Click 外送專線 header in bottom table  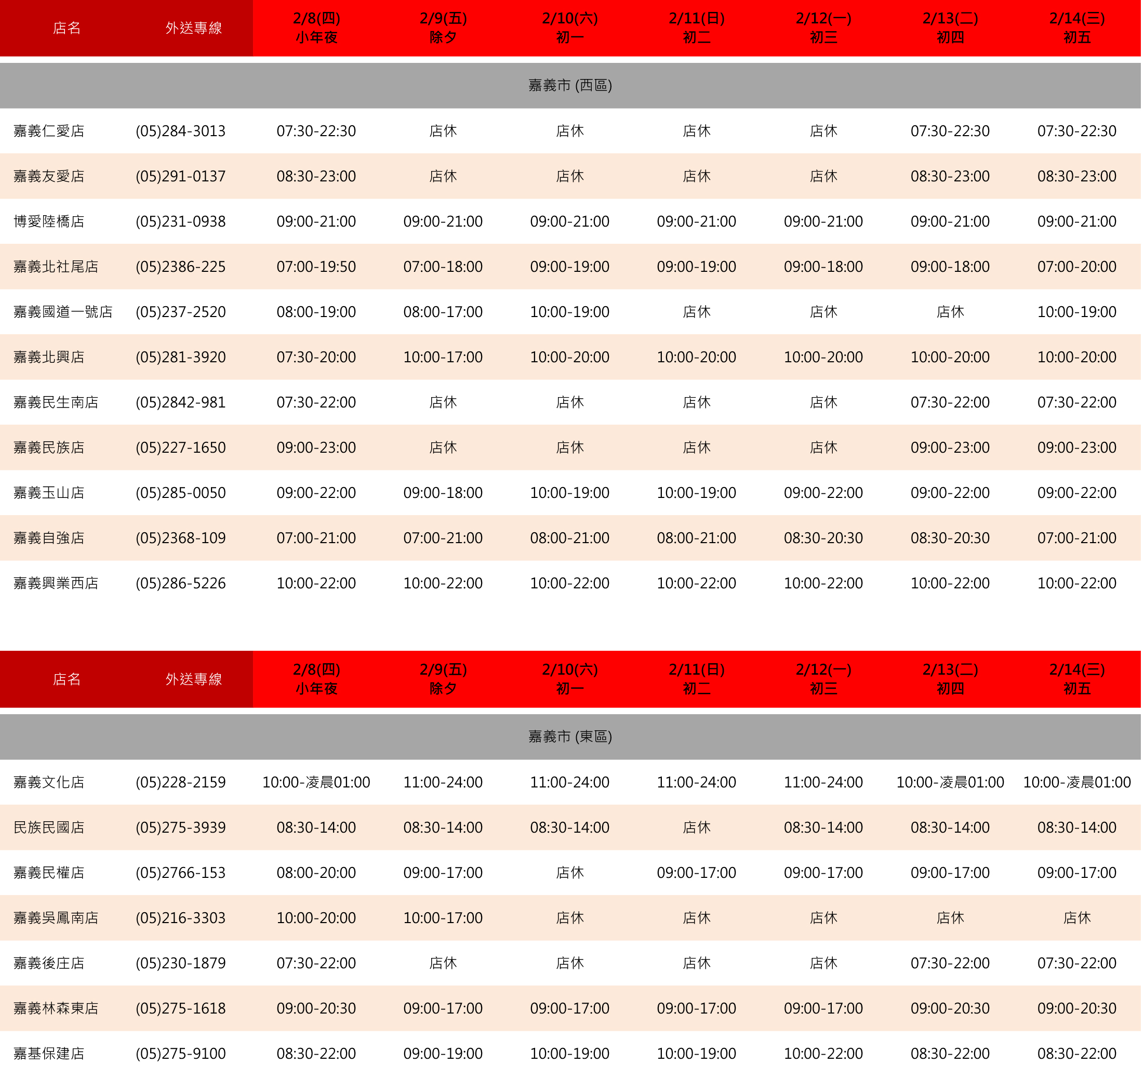[194, 680]
